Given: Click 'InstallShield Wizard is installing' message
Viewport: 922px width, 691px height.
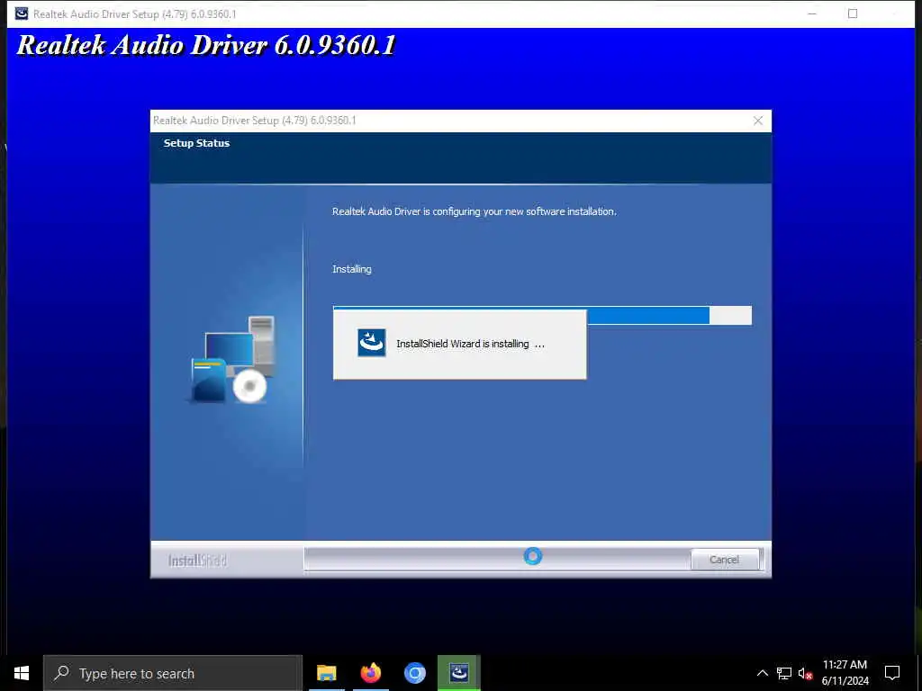Looking at the screenshot, I should point(470,344).
